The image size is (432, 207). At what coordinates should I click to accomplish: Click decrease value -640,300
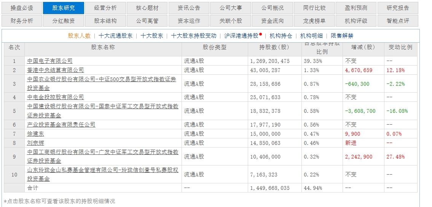(x=357, y=84)
